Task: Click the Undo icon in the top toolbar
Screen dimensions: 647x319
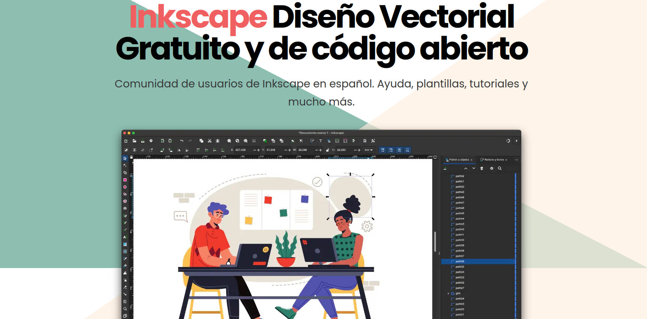Action: point(182,141)
